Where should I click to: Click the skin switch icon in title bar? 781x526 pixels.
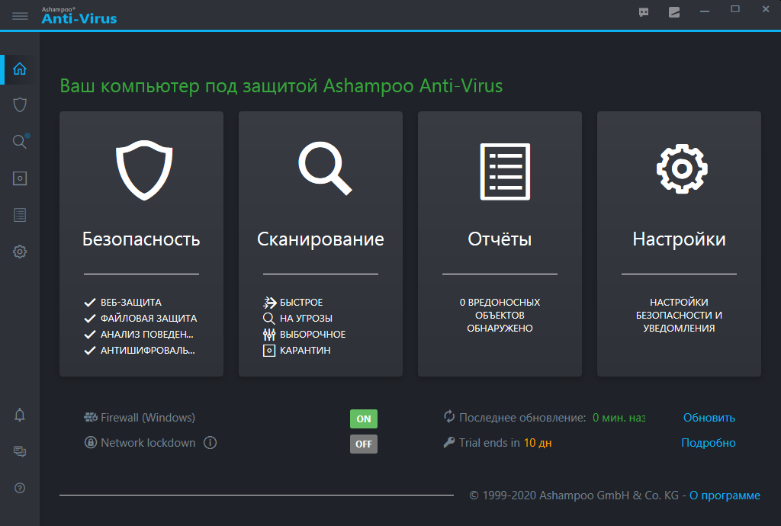point(674,12)
